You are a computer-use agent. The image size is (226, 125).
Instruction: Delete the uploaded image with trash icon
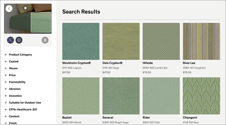45,40
